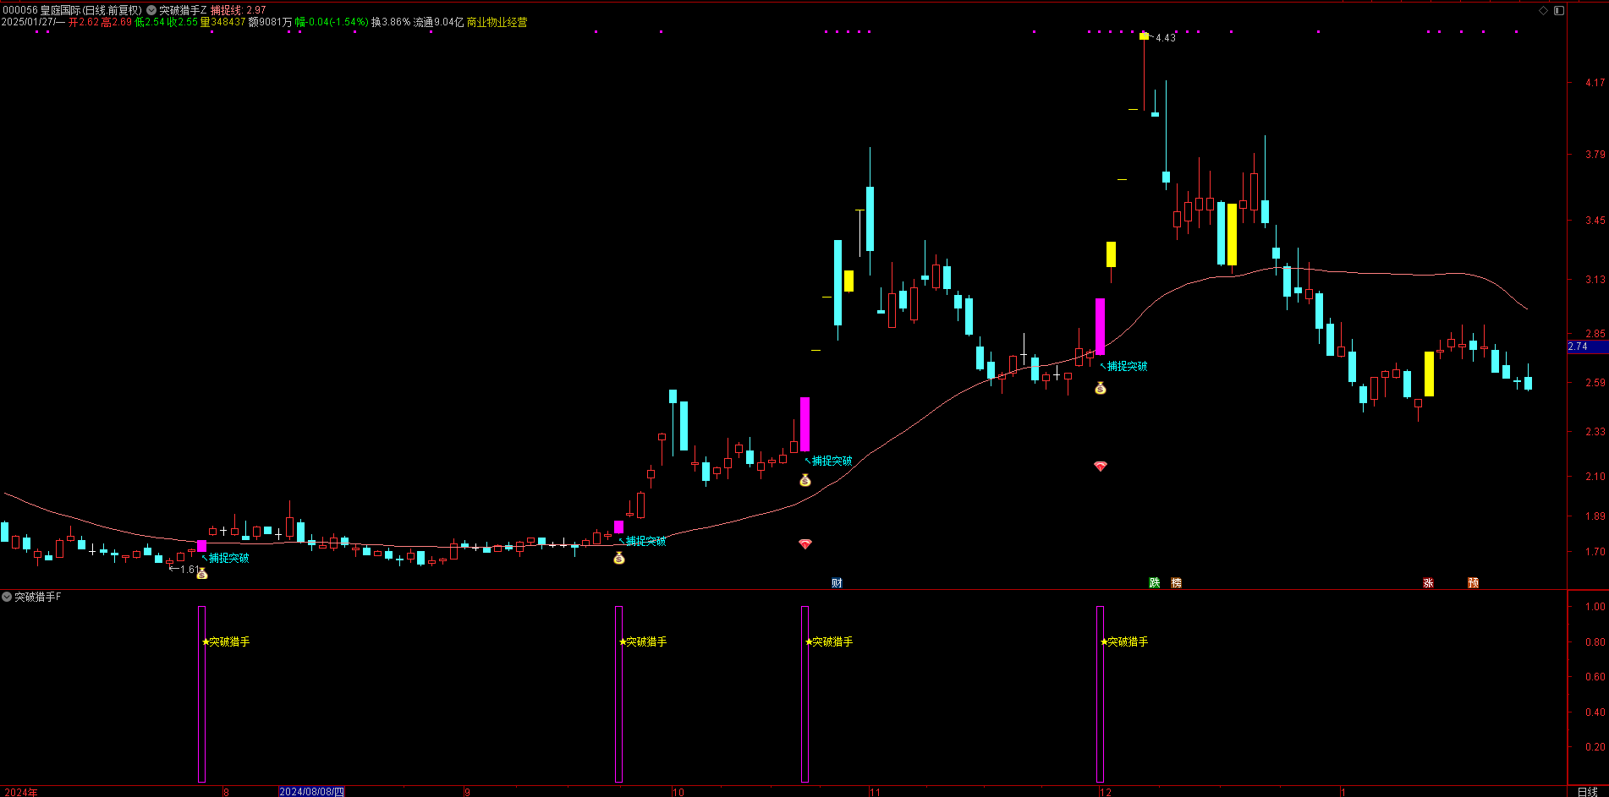The width and height of the screenshot is (1609, 797).
Task: Click money bag icon below late-September 捕捉突破 label
Action: click(x=619, y=558)
